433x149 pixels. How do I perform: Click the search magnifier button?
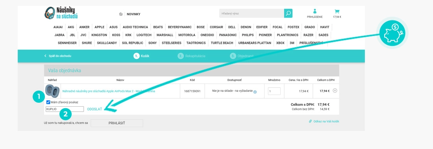click(x=288, y=13)
